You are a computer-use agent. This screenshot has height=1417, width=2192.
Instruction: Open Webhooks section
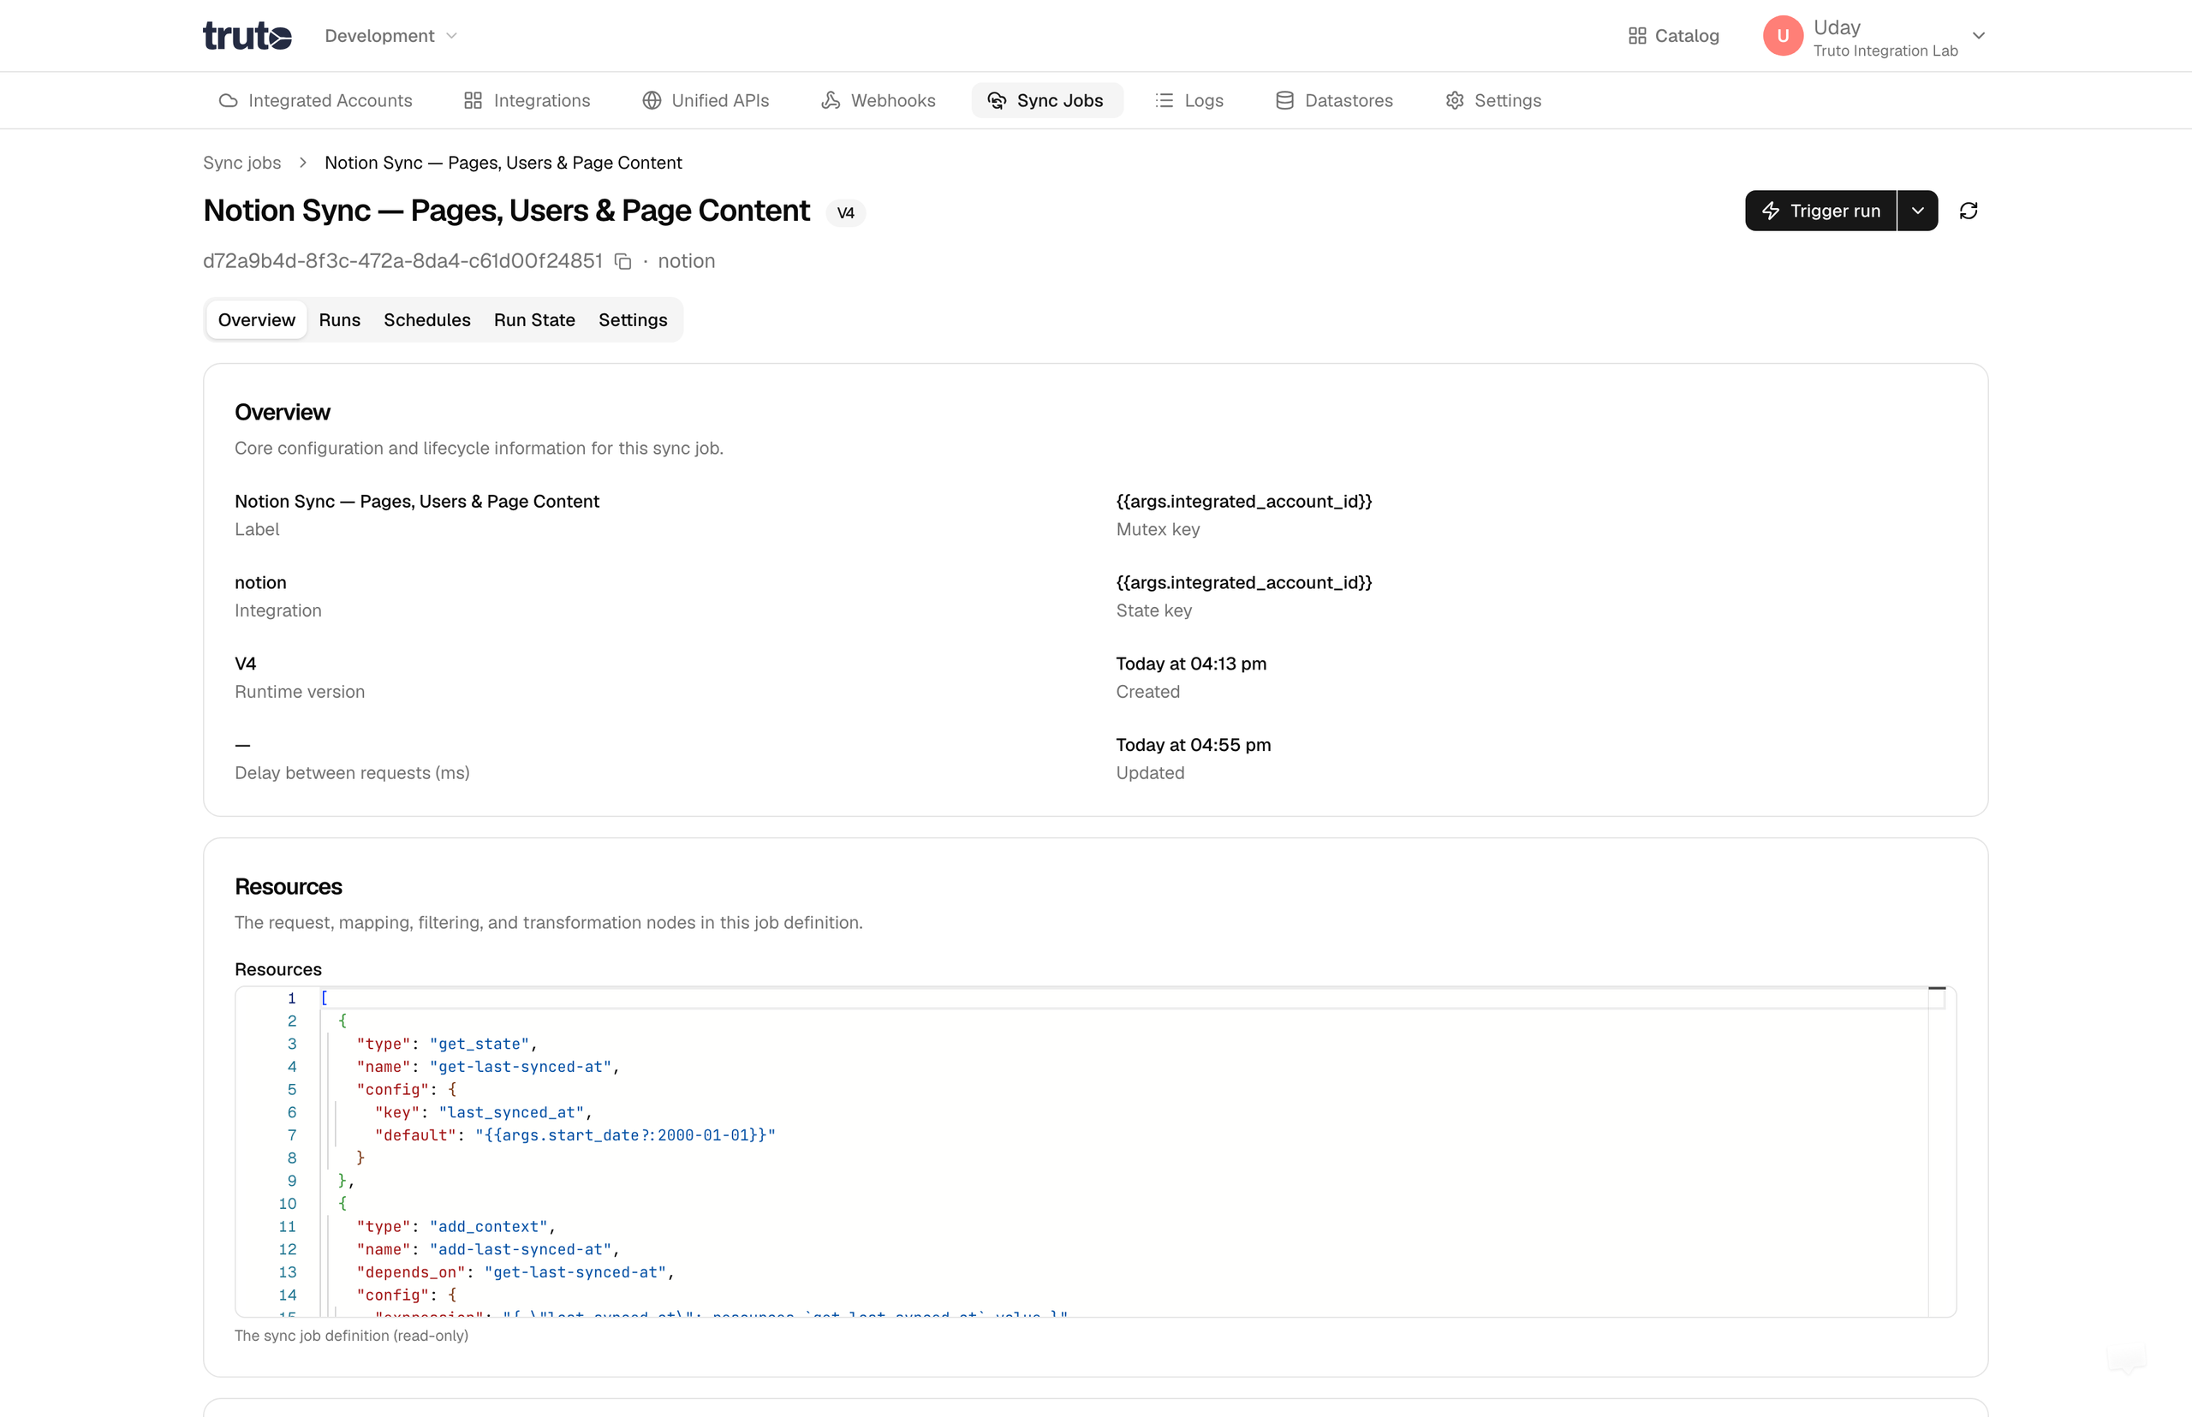coord(879,100)
